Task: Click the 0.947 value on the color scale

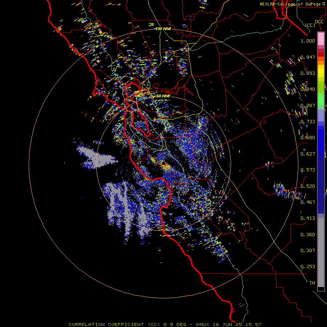Action: coord(308,57)
